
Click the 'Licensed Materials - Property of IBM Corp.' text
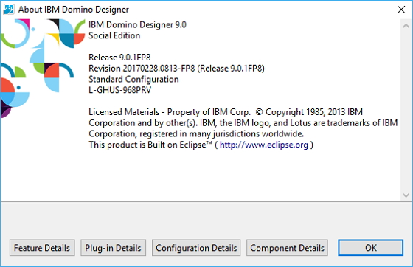click(170, 112)
